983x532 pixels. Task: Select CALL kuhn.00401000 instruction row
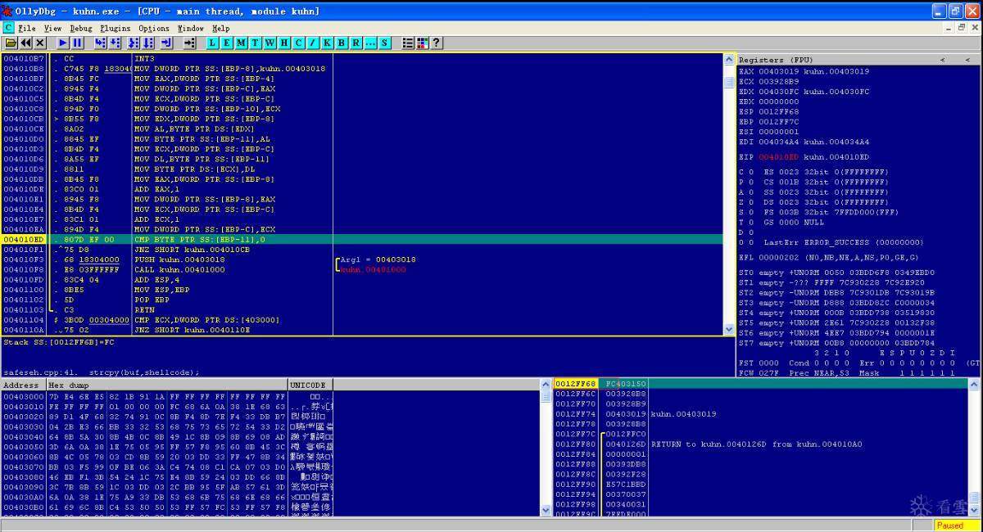361,269
